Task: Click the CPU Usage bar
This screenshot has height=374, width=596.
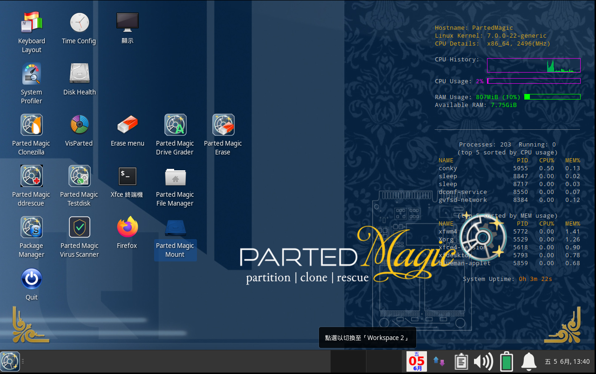Action: tap(534, 81)
